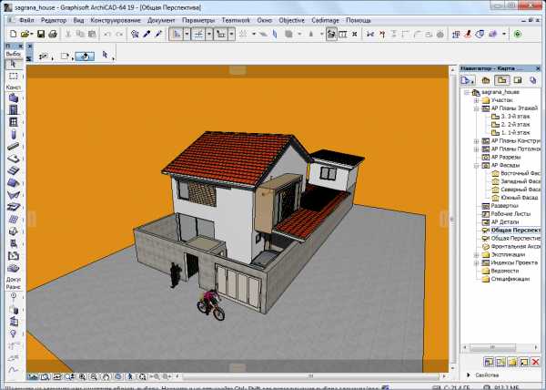The image size is (546, 390).
Task: Click the first icon in bottom navigation bar
Action: pyautogui.click(x=33, y=375)
